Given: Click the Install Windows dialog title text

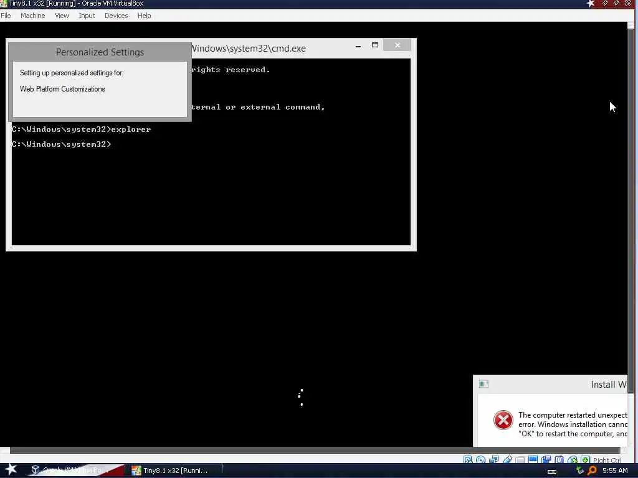Looking at the screenshot, I should (x=609, y=385).
